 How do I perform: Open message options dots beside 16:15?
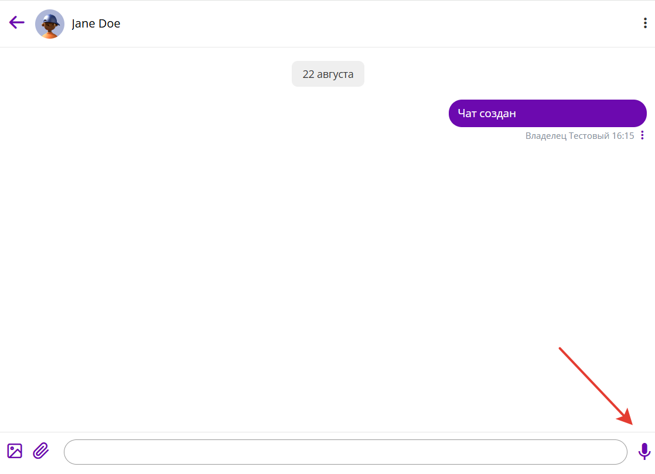[x=643, y=135]
